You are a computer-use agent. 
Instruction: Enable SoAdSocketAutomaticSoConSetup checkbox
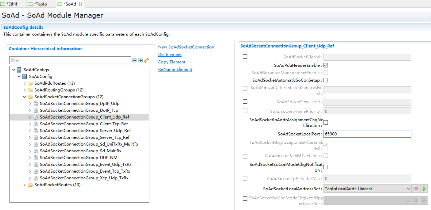click(326, 80)
